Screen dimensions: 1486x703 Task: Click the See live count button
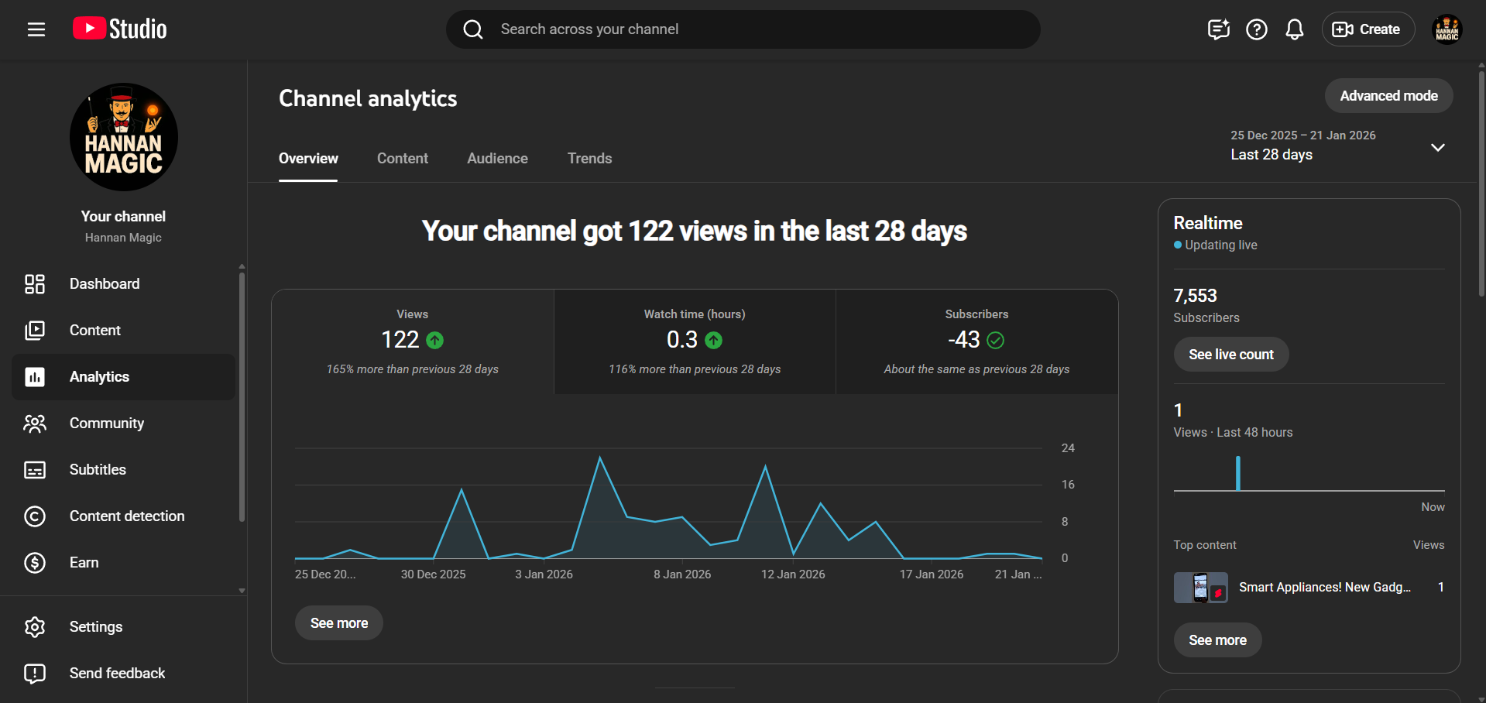(x=1230, y=355)
